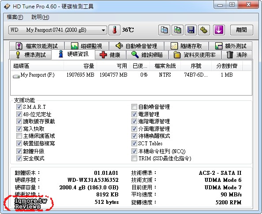Switch to the 清除 erase tab
Screen dimensions: 262x214
237,55
